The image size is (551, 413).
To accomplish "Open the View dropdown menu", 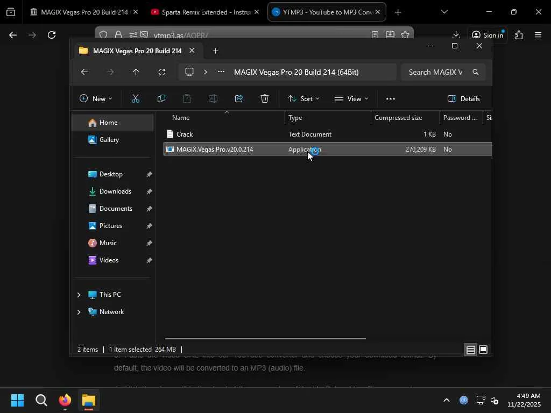I will tap(351, 99).
